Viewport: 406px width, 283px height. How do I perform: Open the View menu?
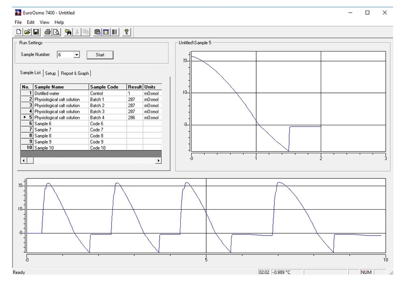[x=44, y=22]
